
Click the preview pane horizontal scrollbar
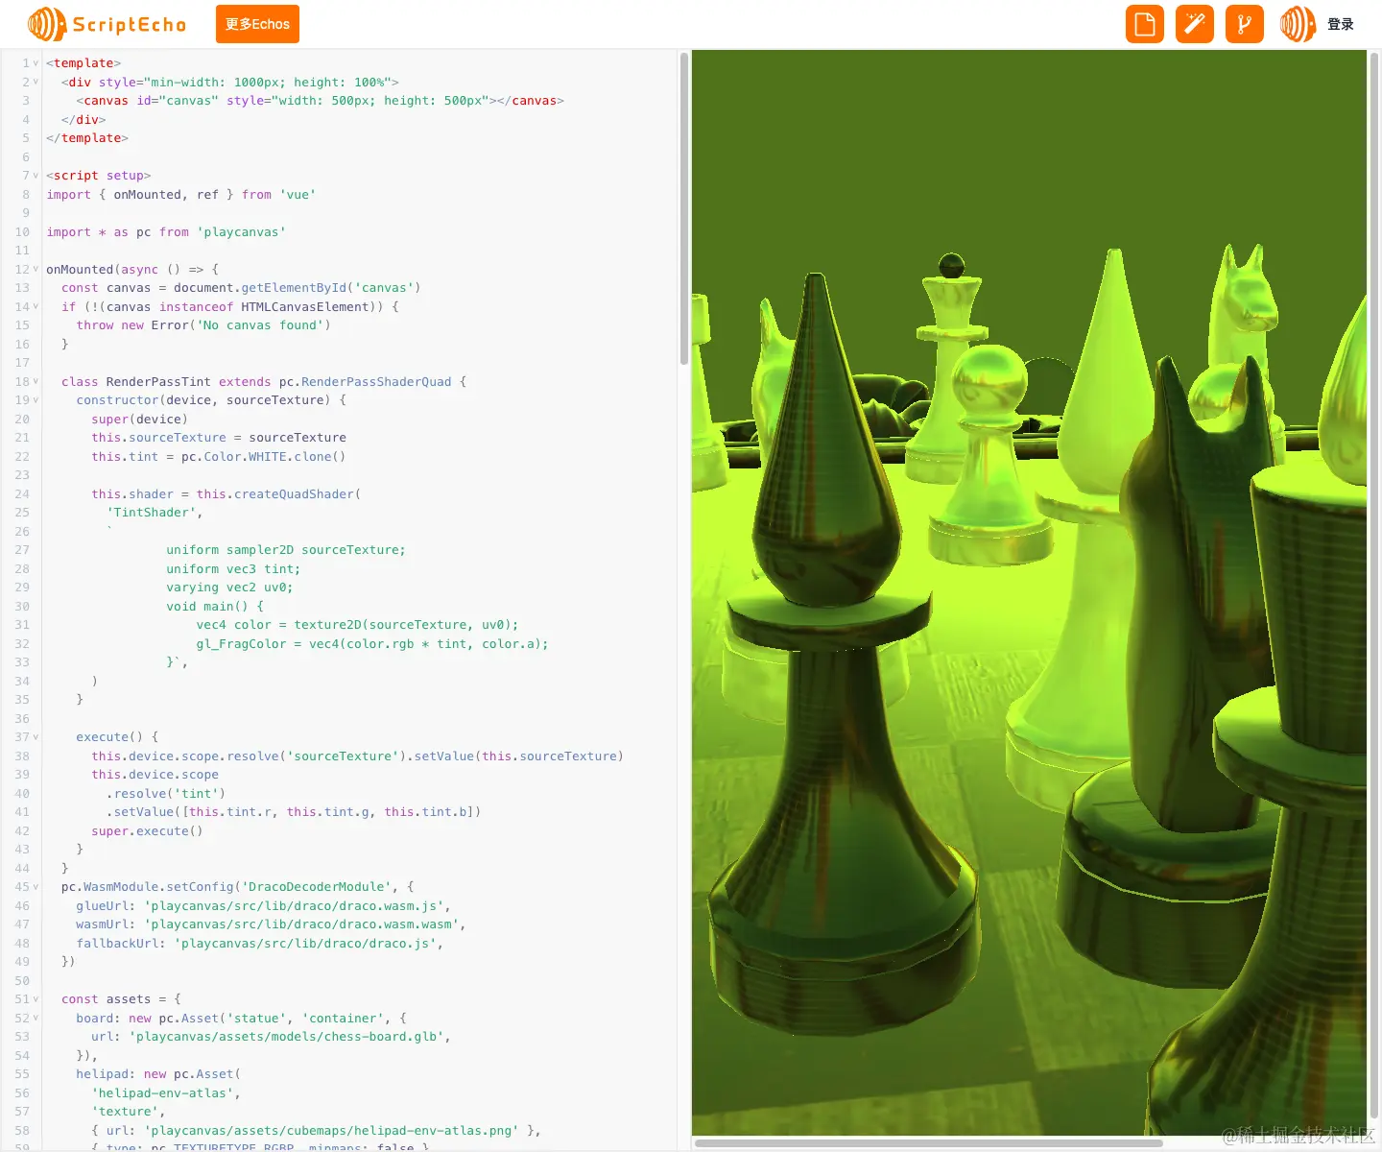coord(928,1143)
